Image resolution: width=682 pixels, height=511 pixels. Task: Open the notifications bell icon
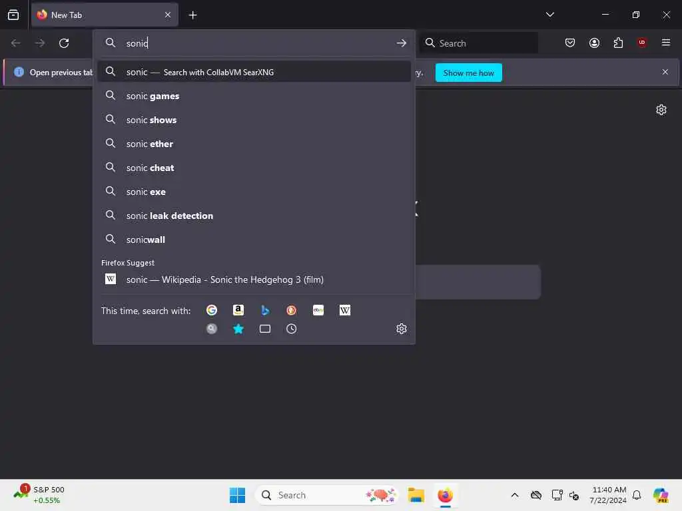637,495
